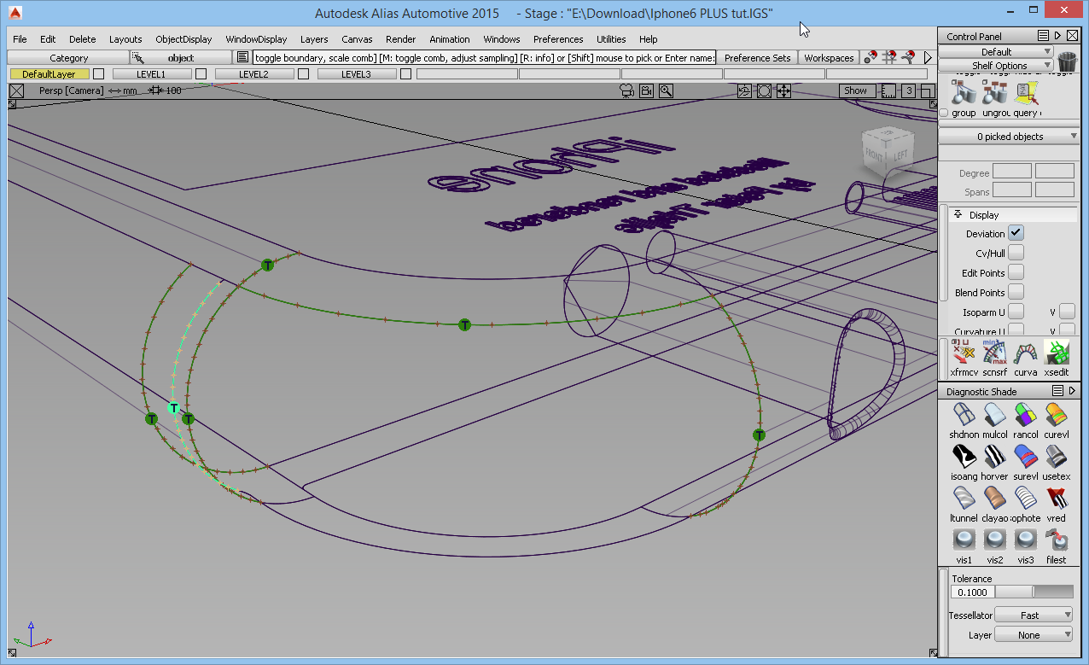Click the Workspaces button
The image size is (1089, 665).
point(829,58)
